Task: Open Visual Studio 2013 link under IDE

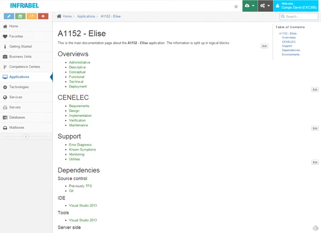Action: pyautogui.click(x=83, y=206)
